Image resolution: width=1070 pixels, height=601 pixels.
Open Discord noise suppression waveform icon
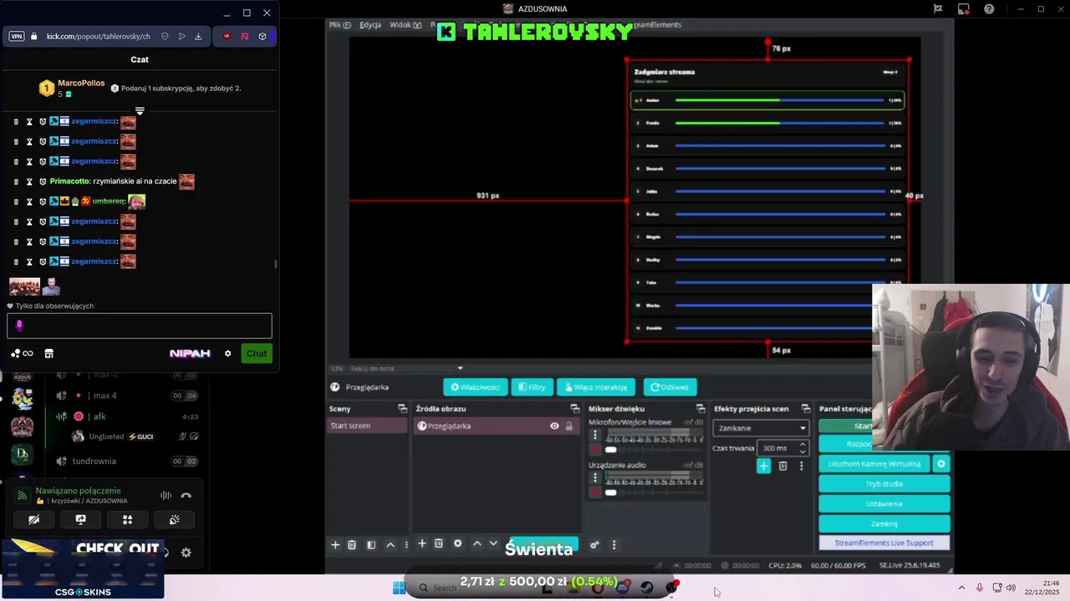pyautogui.click(x=166, y=496)
